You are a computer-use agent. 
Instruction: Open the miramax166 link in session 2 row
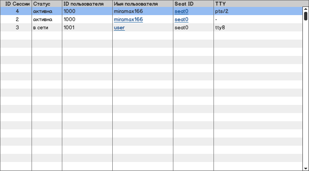click(128, 20)
